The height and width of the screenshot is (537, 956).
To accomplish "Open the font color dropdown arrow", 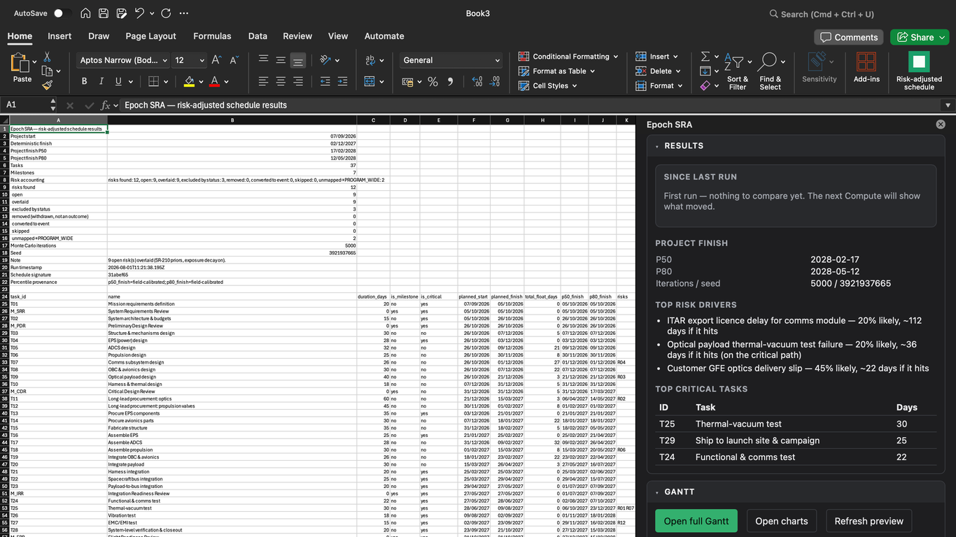I will tap(227, 82).
